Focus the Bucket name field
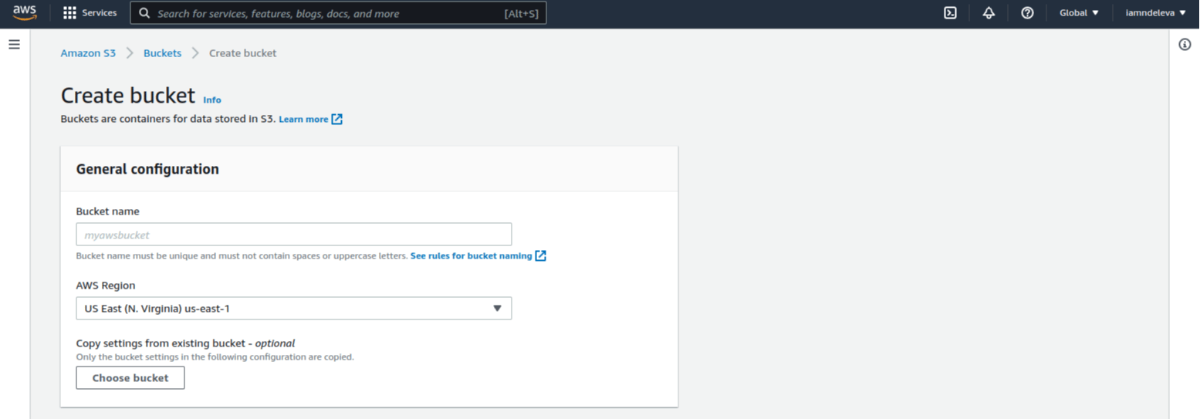 click(294, 235)
